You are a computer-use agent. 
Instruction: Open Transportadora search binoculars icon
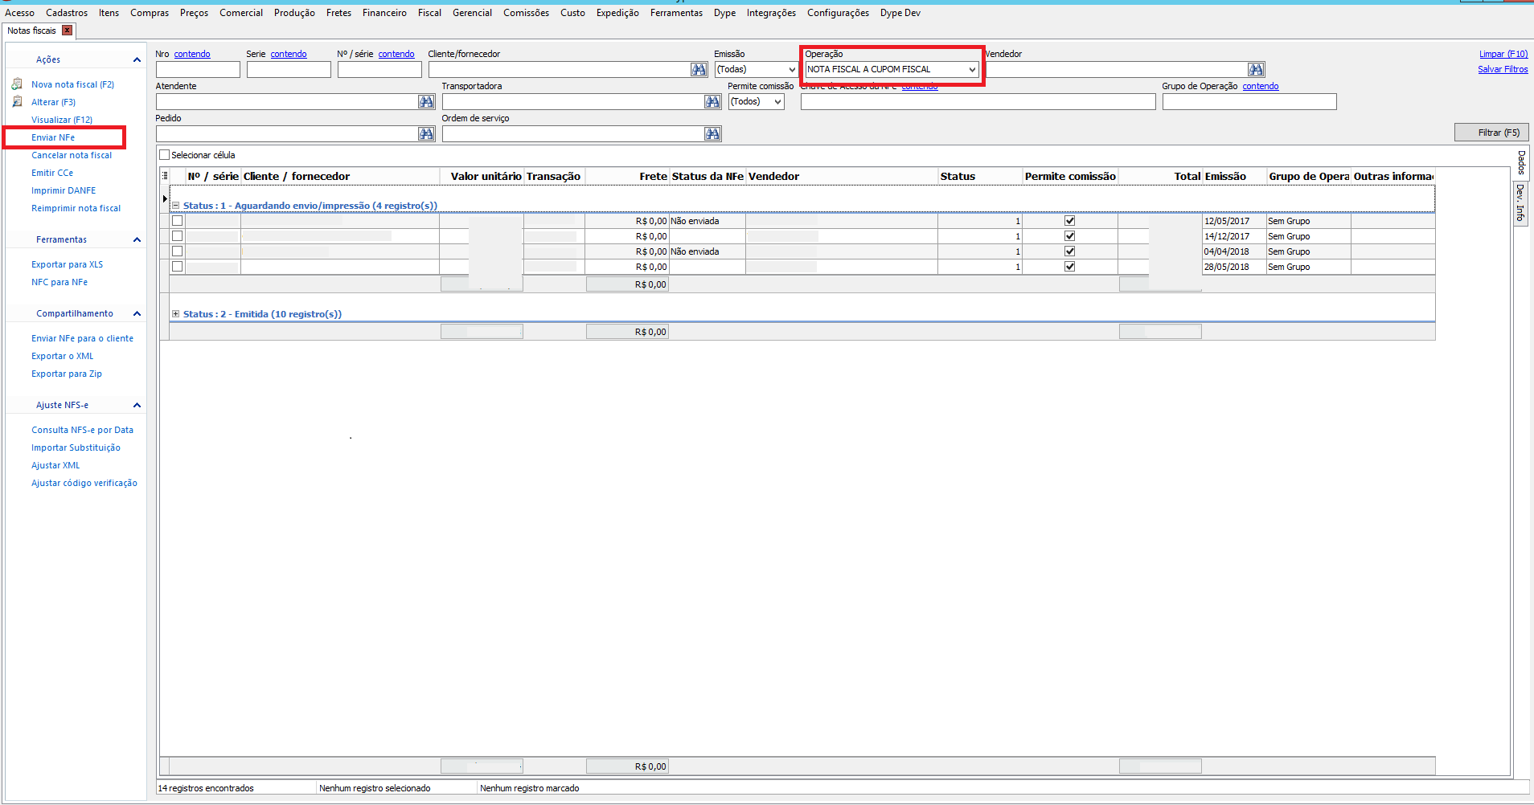click(712, 102)
